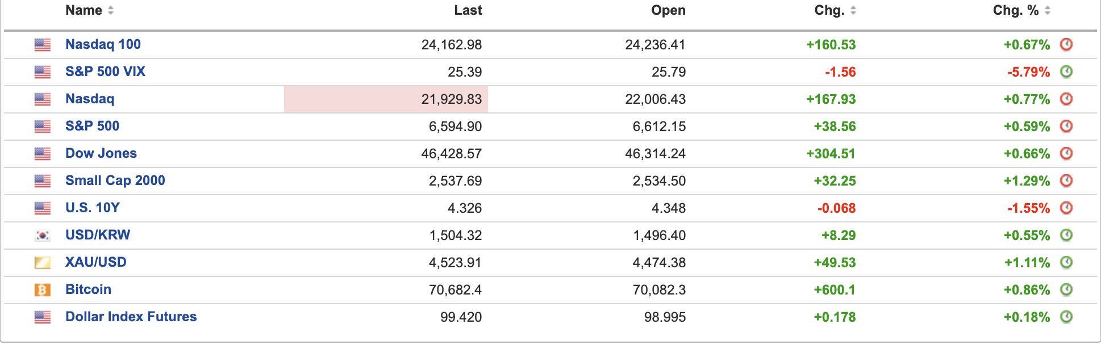Click the gold bar icon beside XAU/USD
This screenshot has height=345, width=1101.
point(43,263)
